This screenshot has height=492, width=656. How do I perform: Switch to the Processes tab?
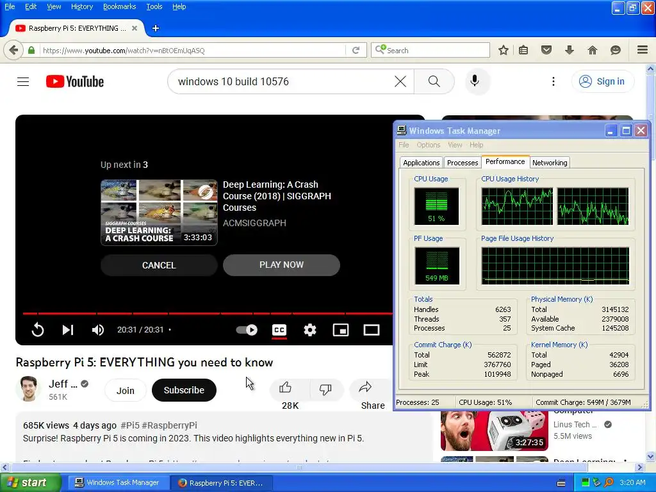coord(463,163)
